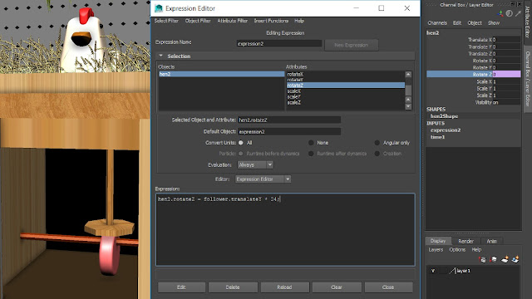Open the Editor type dropdown

click(263, 179)
